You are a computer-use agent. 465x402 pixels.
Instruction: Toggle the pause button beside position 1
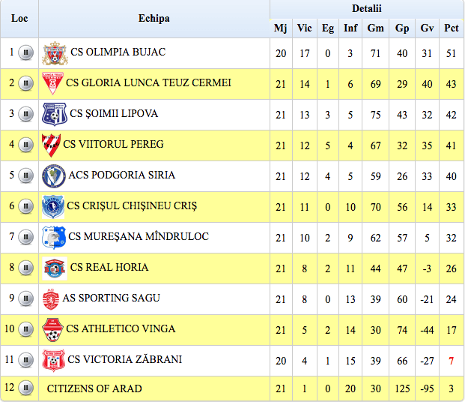[25, 52]
